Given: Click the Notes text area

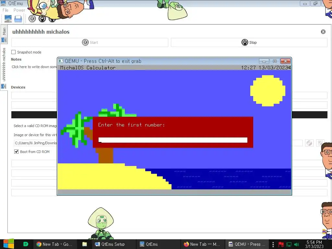Looking at the screenshot, I should tap(34, 67).
